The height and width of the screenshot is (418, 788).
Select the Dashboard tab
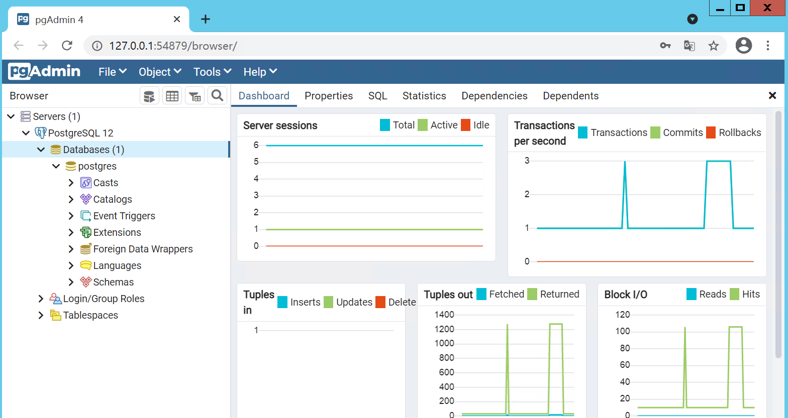[264, 96]
